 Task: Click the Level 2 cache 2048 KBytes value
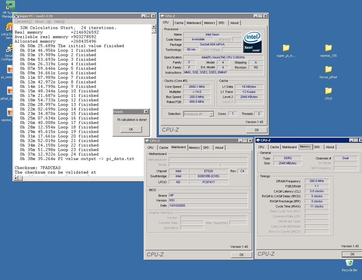(249, 97)
